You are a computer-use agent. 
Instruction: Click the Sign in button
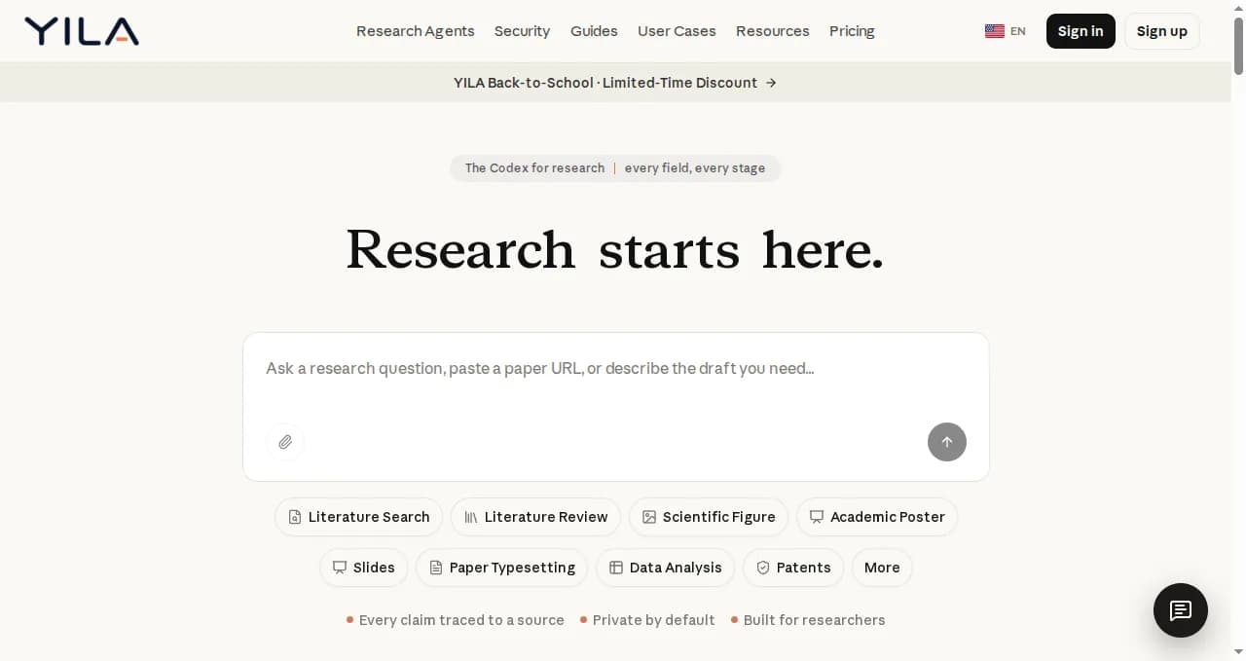[x=1081, y=31]
